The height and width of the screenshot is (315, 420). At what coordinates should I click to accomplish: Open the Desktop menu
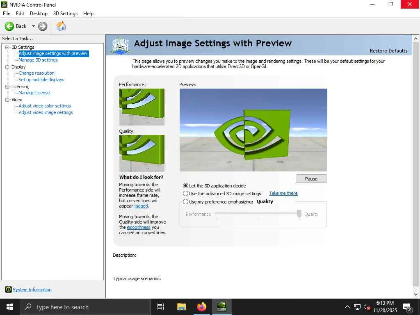point(39,14)
